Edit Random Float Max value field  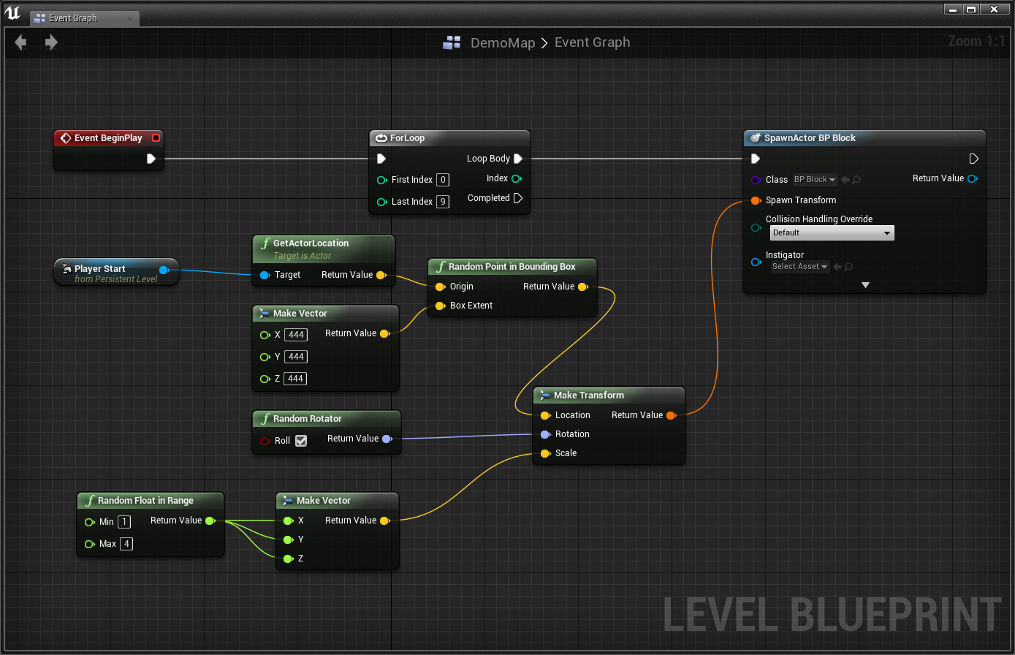[126, 544]
